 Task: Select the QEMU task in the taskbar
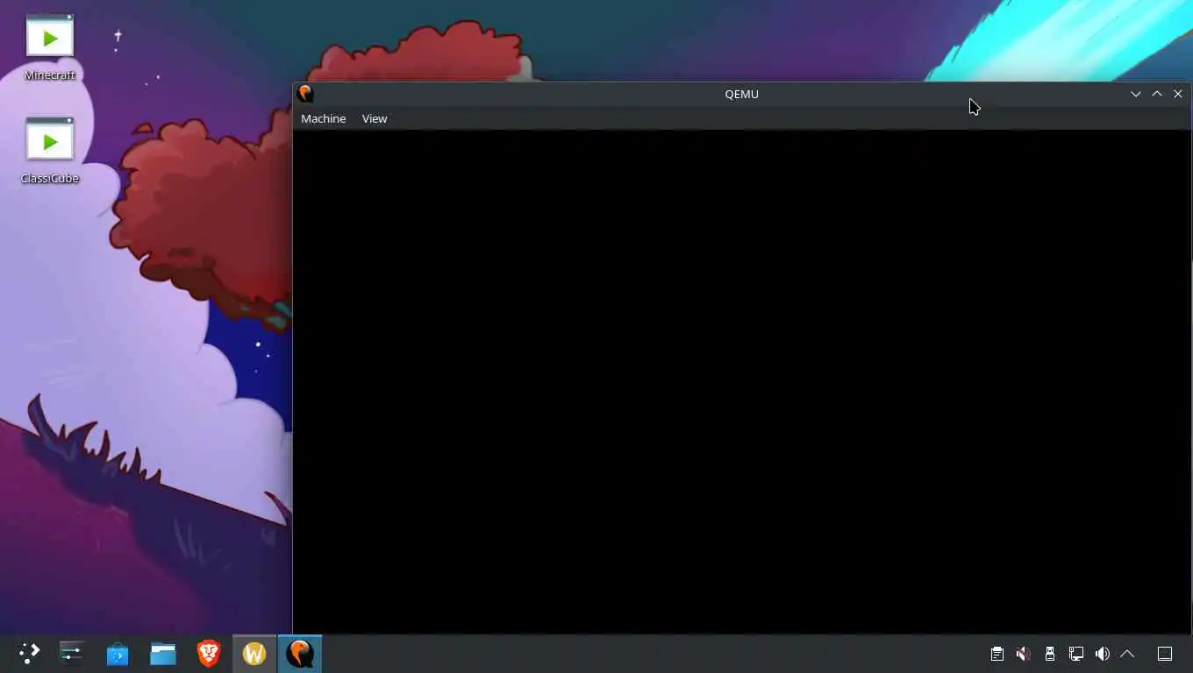coord(300,653)
